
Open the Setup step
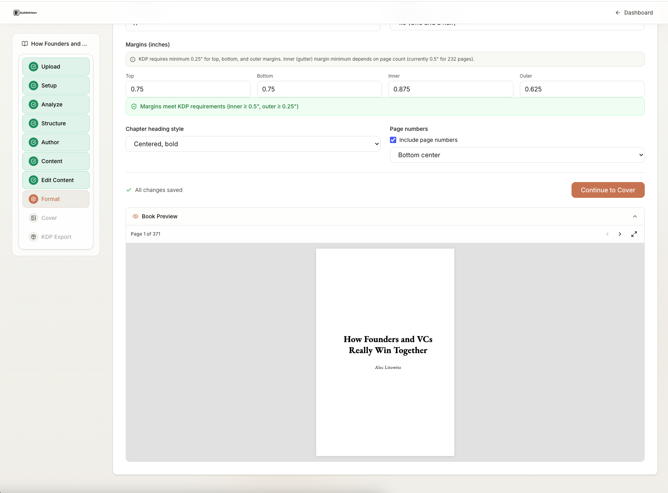click(x=56, y=86)
